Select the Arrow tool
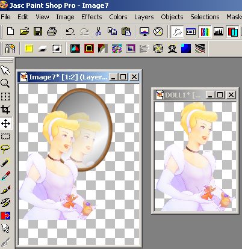The image size is (242, 249). click(x=5, y=70)
